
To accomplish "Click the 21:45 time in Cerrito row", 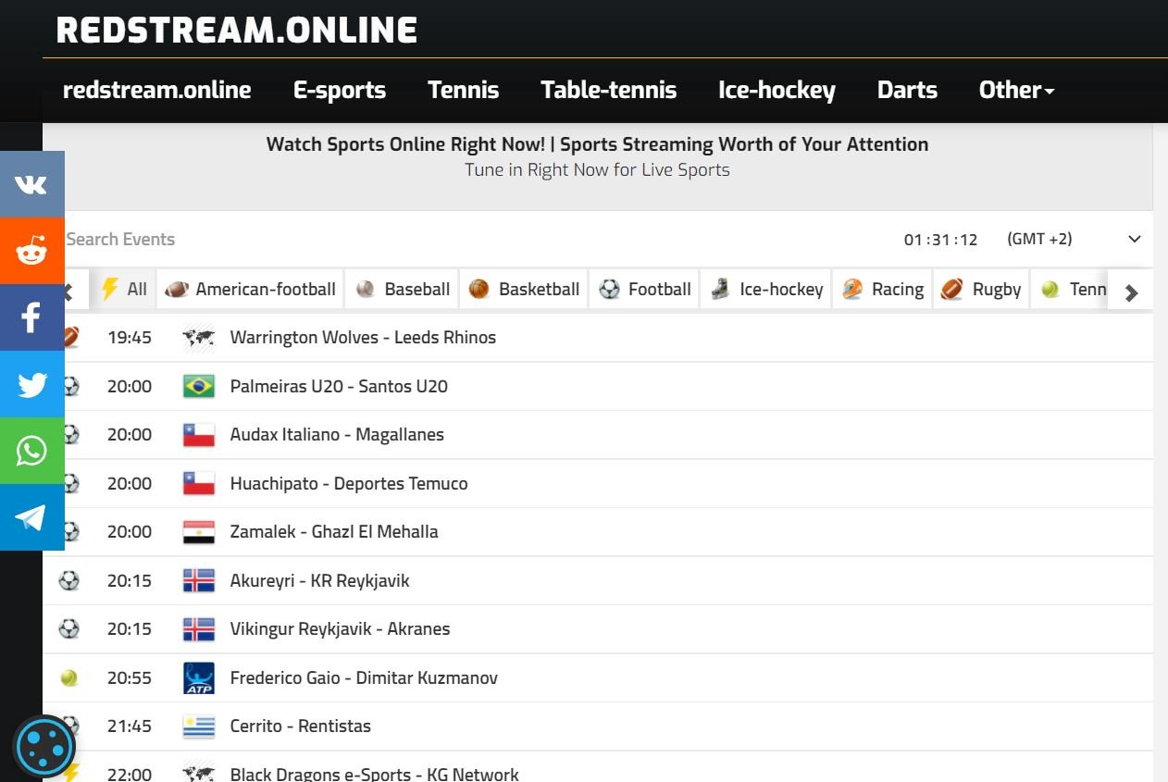I will point(130,726).
